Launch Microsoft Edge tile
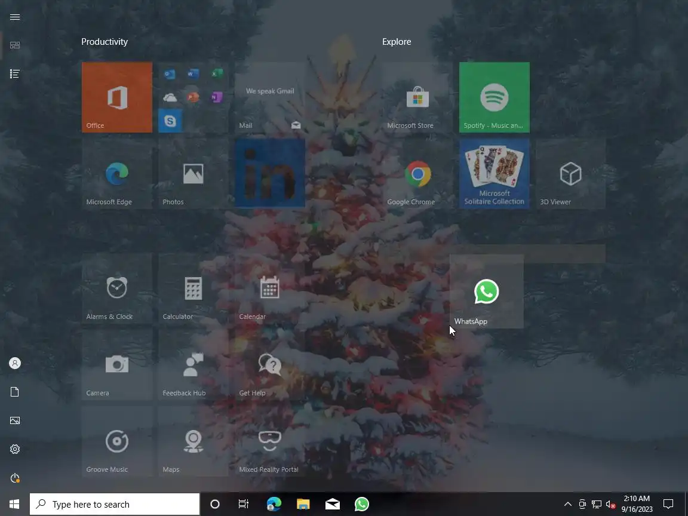This screenshot has height=516, width=688. point(117,174)
